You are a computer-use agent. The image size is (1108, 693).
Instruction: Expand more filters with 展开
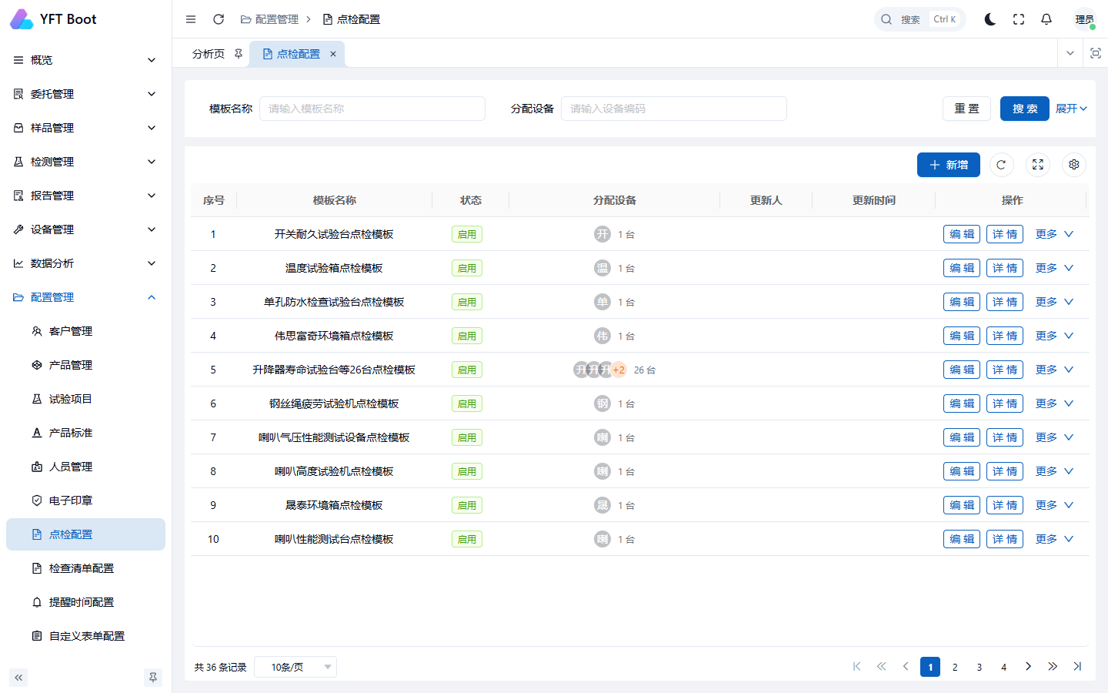tap(1071, 109)
